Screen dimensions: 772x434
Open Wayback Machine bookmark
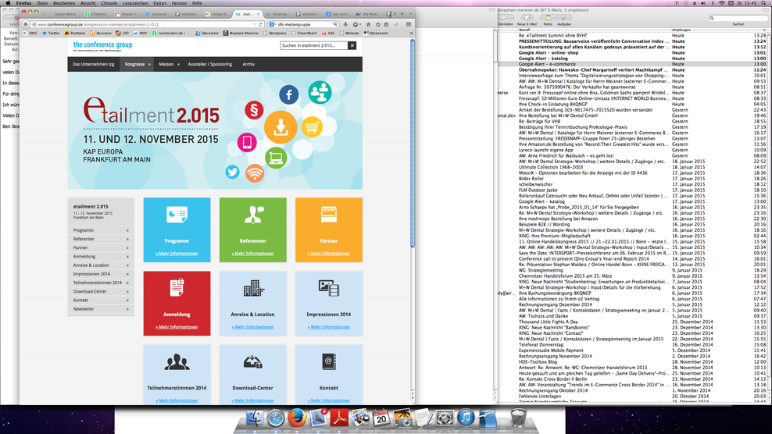pos(241,33)
